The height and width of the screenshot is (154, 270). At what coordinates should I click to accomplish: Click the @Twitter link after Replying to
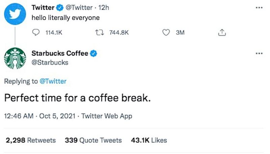pyautogui.click(x=53, y=81)
